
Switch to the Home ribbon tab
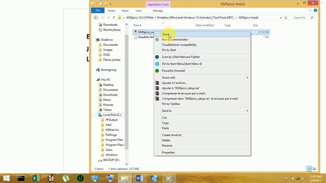111,11
